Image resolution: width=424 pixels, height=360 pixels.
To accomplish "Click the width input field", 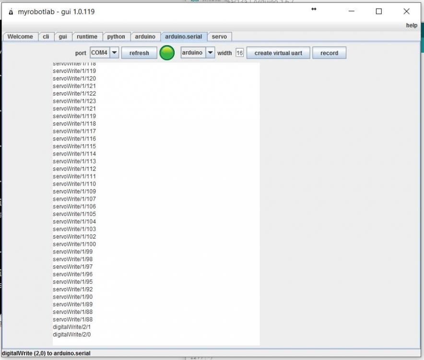I will pyautogui.click(x=240, y=53).
